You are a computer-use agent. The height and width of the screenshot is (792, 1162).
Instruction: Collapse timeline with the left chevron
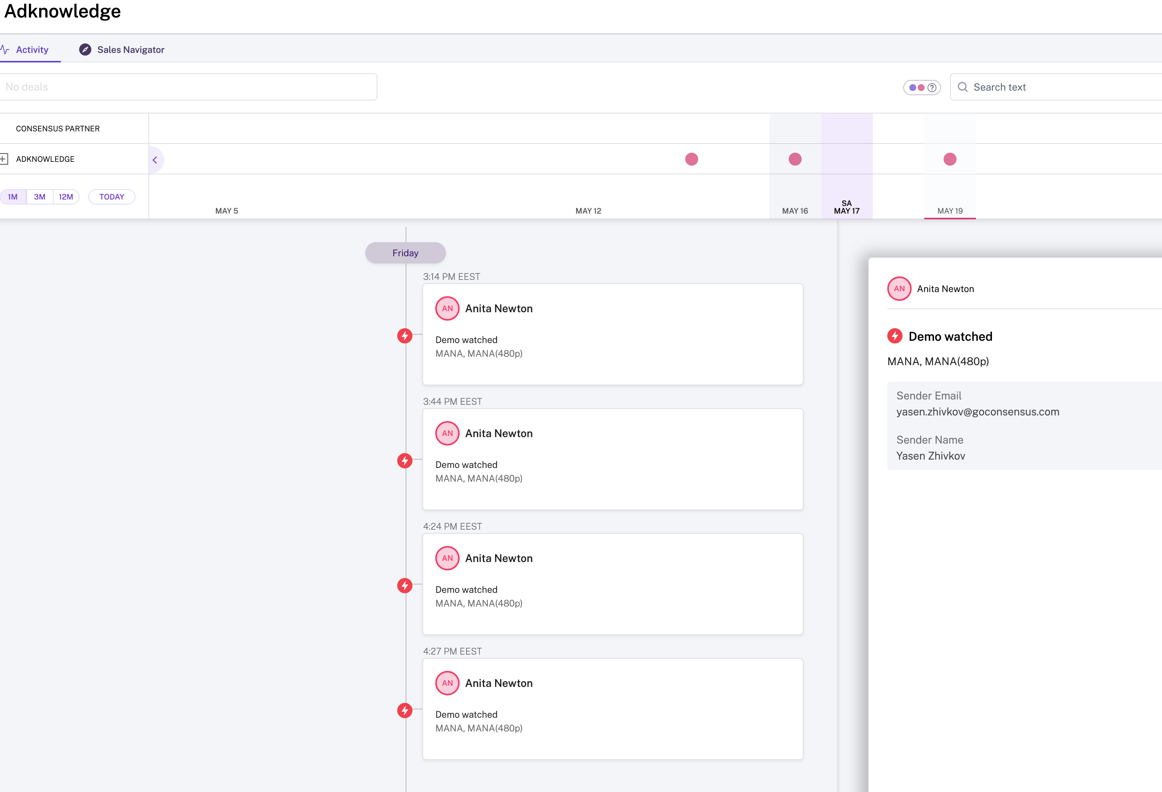155,160
